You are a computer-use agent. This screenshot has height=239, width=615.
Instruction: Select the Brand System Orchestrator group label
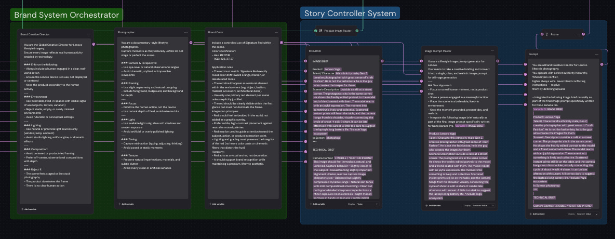[66, 15]
